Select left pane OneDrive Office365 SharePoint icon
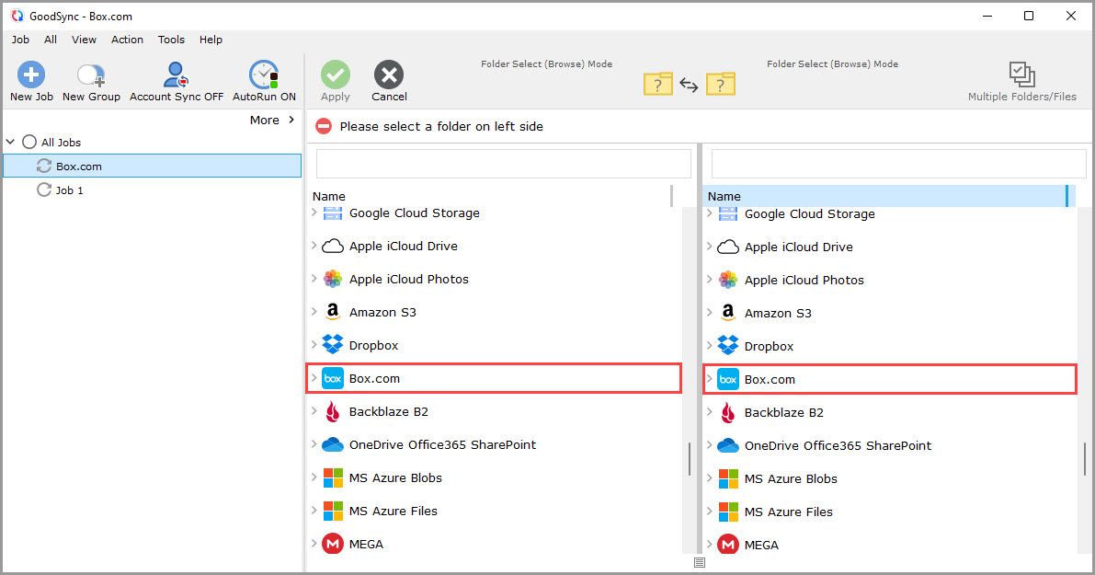Viewport: 1095px width, 575px height. pos(333,444)
